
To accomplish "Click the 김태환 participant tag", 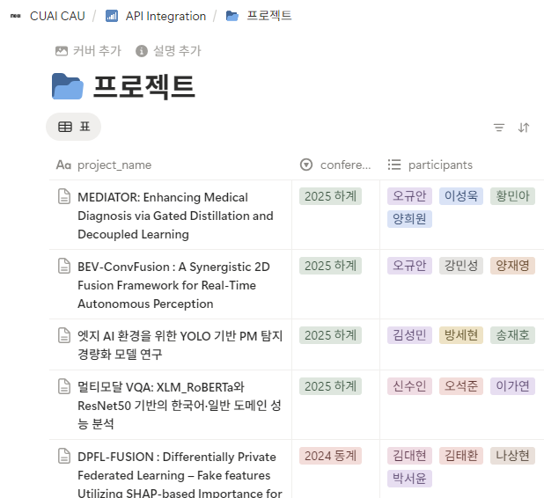I will [x=461, y=456].
